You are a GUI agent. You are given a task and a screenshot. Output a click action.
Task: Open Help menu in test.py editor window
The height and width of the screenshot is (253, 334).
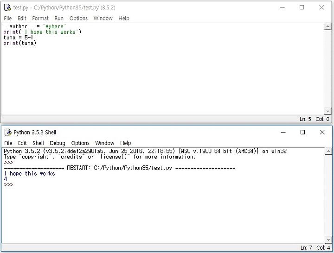(x=124, y=18)
